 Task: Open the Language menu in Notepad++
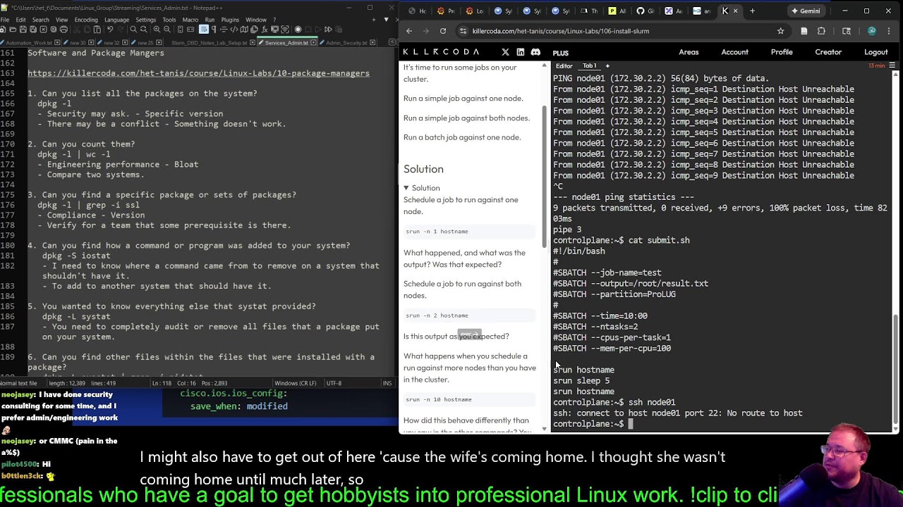116,20
